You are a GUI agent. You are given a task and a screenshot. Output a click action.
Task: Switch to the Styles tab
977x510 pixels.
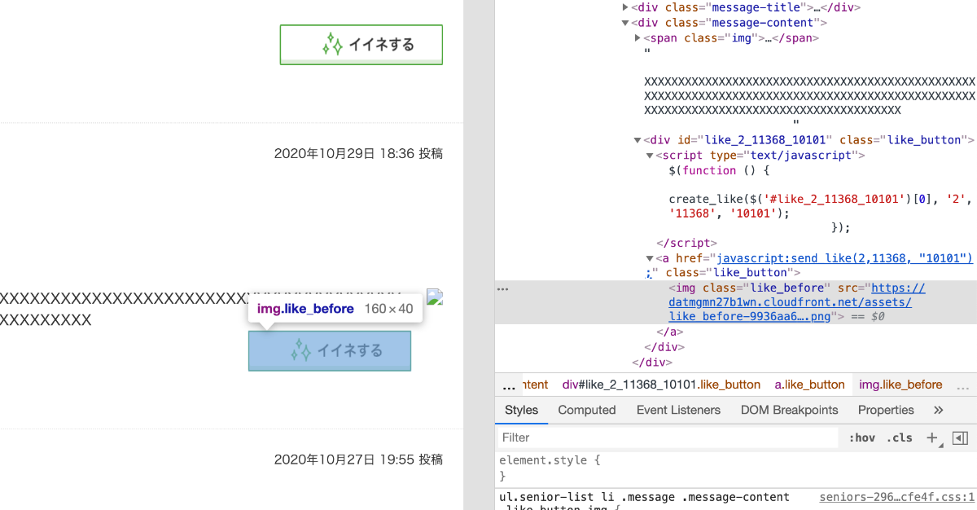pyautogui.click(x=521, y=410)
